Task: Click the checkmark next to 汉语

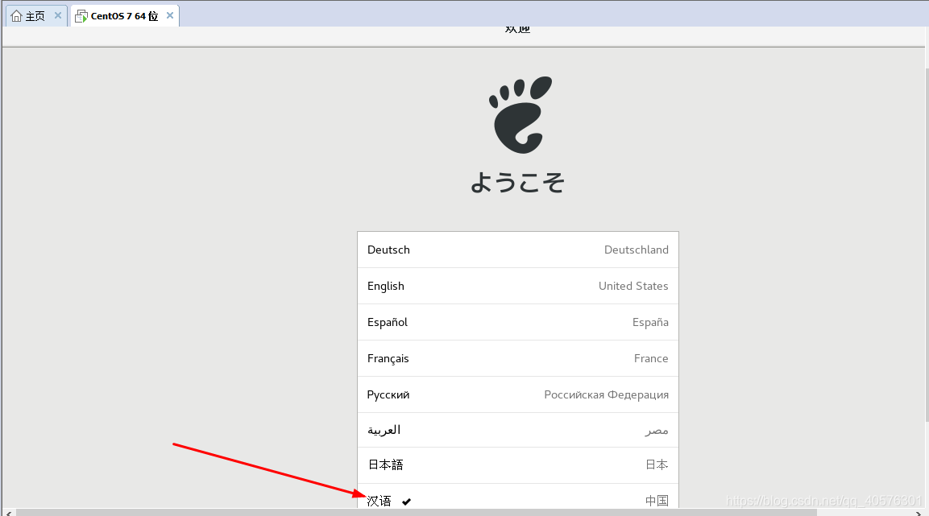Action: pyautogui.click(x=406, y=502)
